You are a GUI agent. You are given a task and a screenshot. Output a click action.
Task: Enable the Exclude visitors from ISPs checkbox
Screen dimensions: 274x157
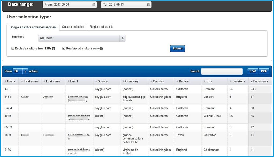12,48
